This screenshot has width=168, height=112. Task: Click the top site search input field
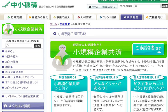[147, 6]
